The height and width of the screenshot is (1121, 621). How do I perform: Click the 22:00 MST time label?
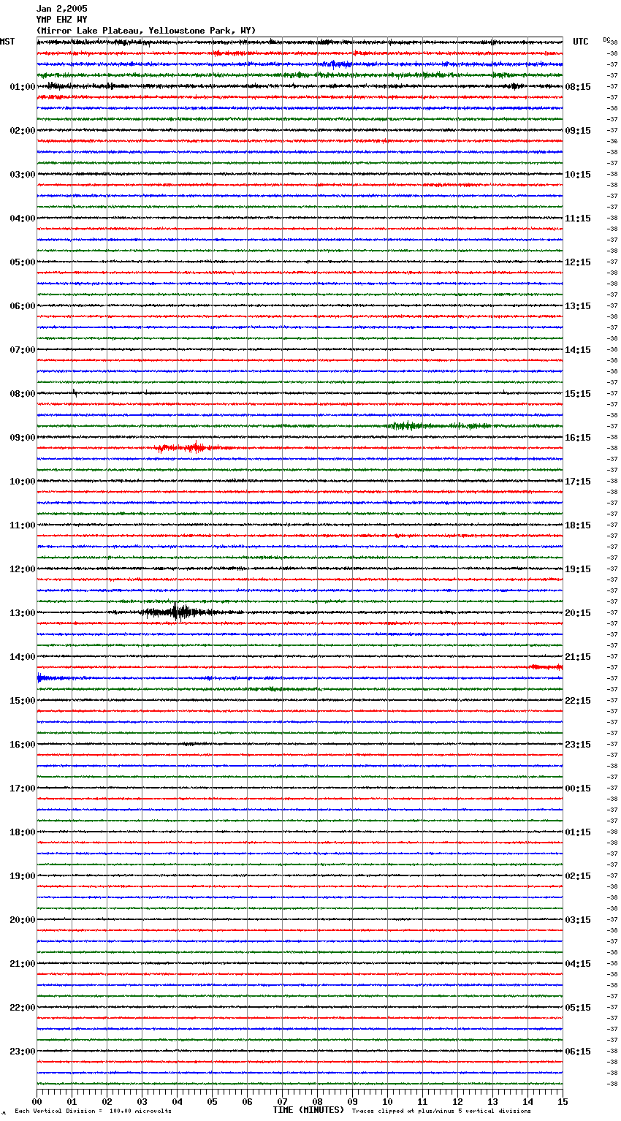tap(23, 1008)
